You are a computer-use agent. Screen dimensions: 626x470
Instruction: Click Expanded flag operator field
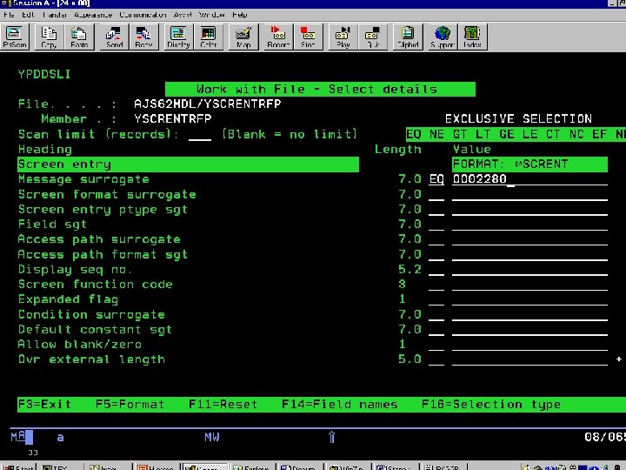pos(436,299)
